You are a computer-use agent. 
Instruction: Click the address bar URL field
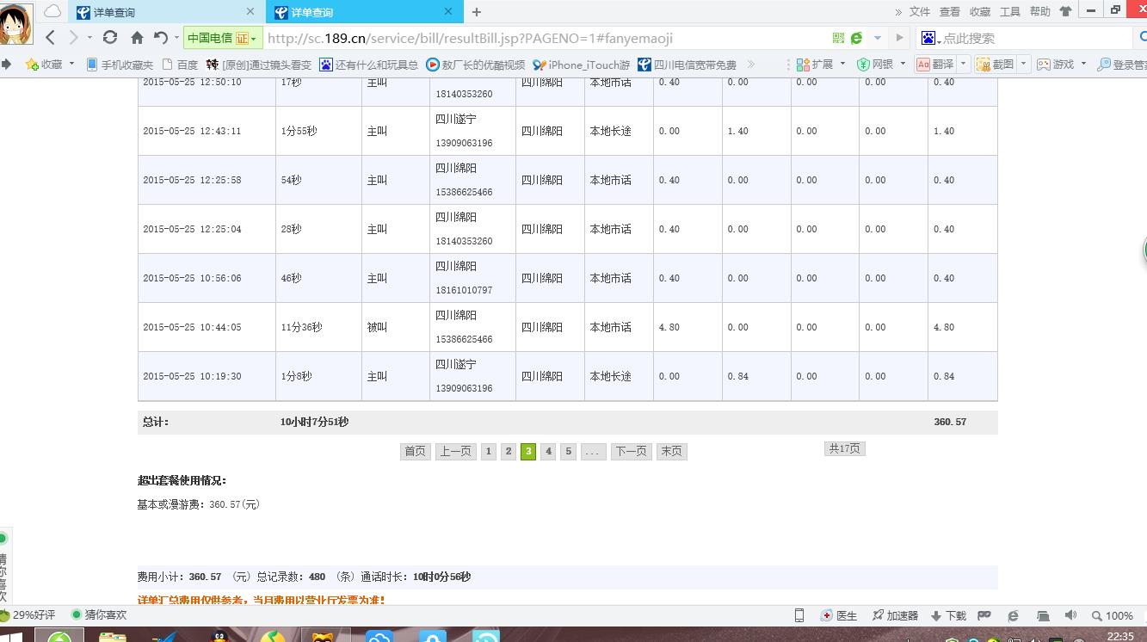coord(542,38)
